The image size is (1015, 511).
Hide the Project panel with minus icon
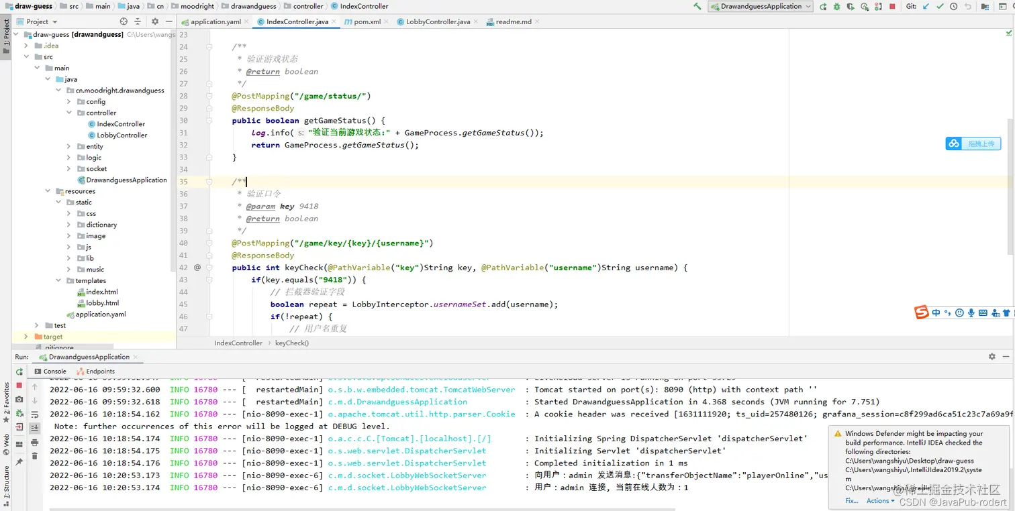[x=168, y=21]
